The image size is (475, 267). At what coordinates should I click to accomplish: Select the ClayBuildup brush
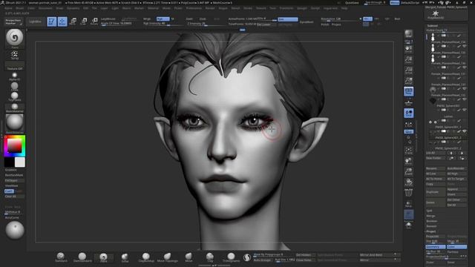146,257
